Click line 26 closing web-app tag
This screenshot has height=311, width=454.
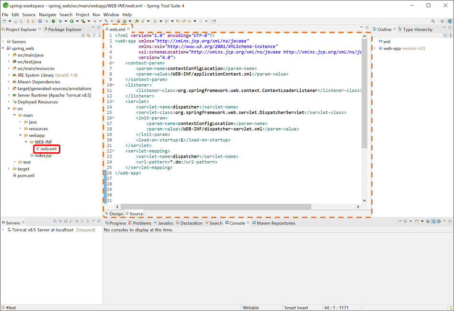(128, 173)
